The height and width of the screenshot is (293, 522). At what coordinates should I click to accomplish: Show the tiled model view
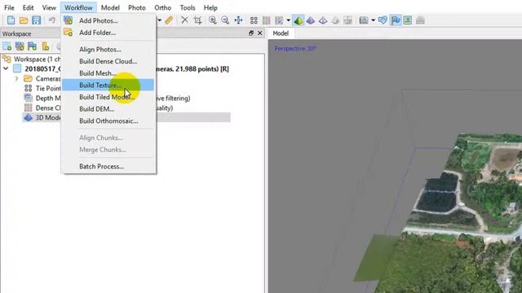[348, 20]
